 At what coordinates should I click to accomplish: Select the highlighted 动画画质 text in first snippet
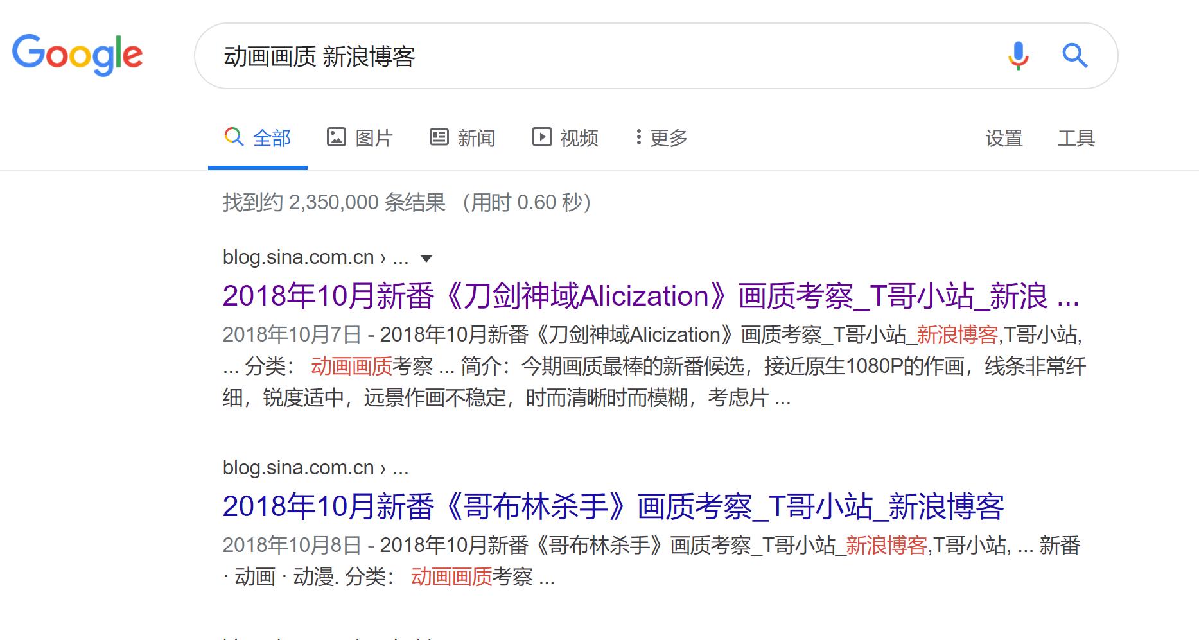click(351, 367)
